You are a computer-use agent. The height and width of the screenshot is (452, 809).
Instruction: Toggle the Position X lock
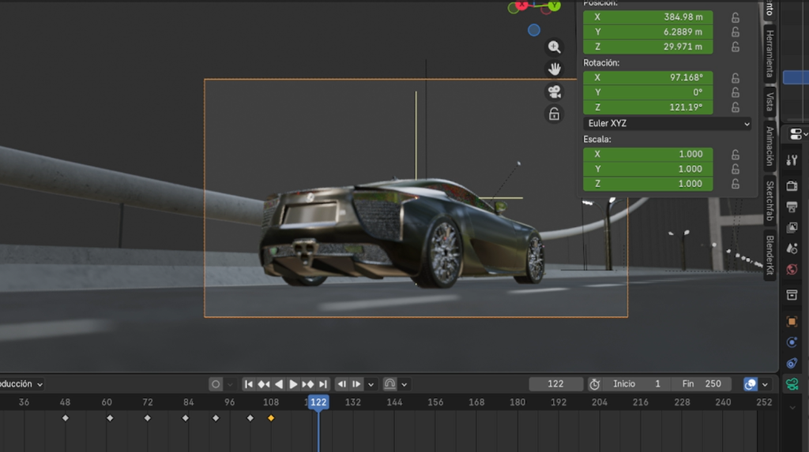coord(736,17)
